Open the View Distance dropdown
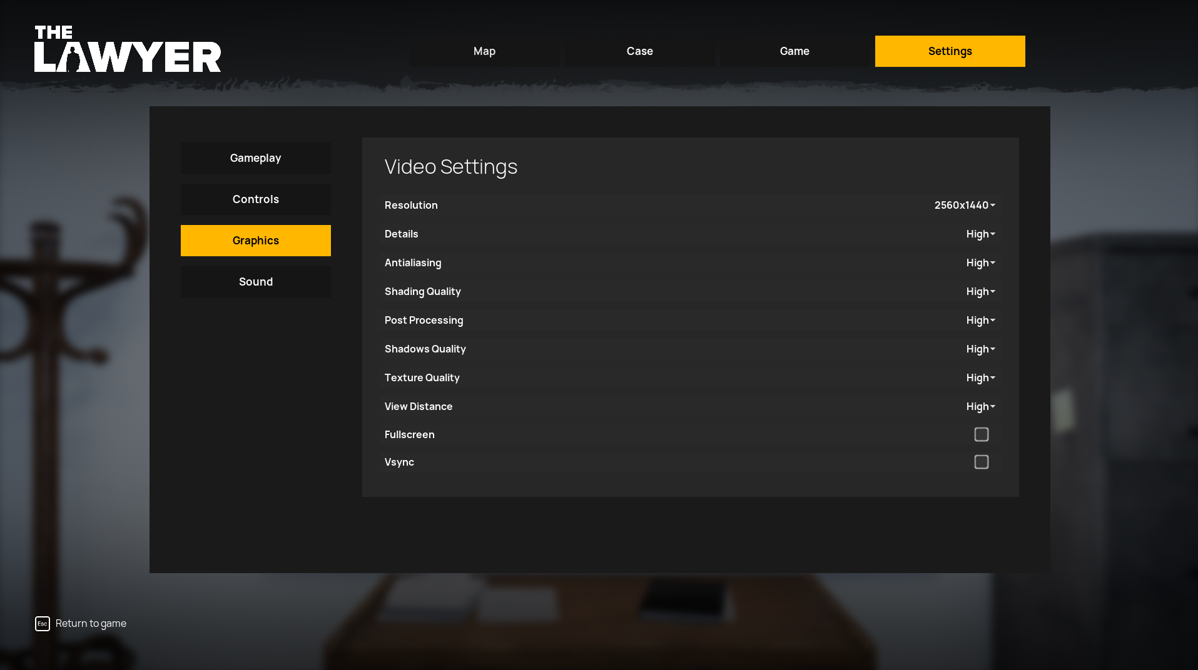Image resolution: width=1198 pixels, height=670 pixels. [x=980, y=406]
